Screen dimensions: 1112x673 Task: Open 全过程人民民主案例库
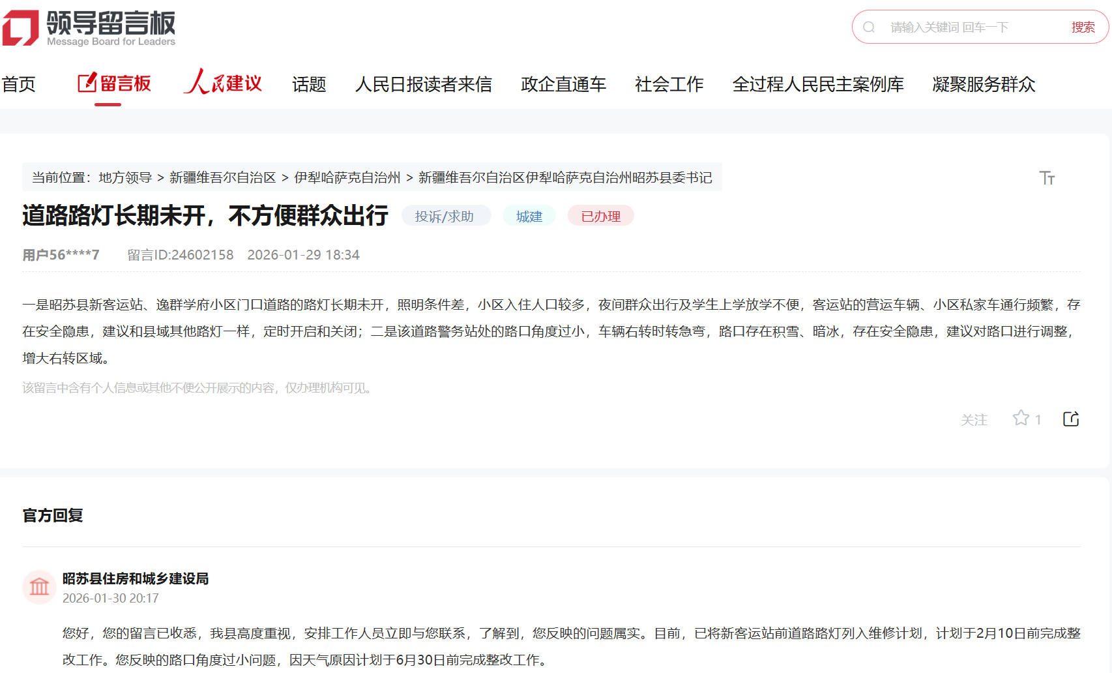pos(817,84)
